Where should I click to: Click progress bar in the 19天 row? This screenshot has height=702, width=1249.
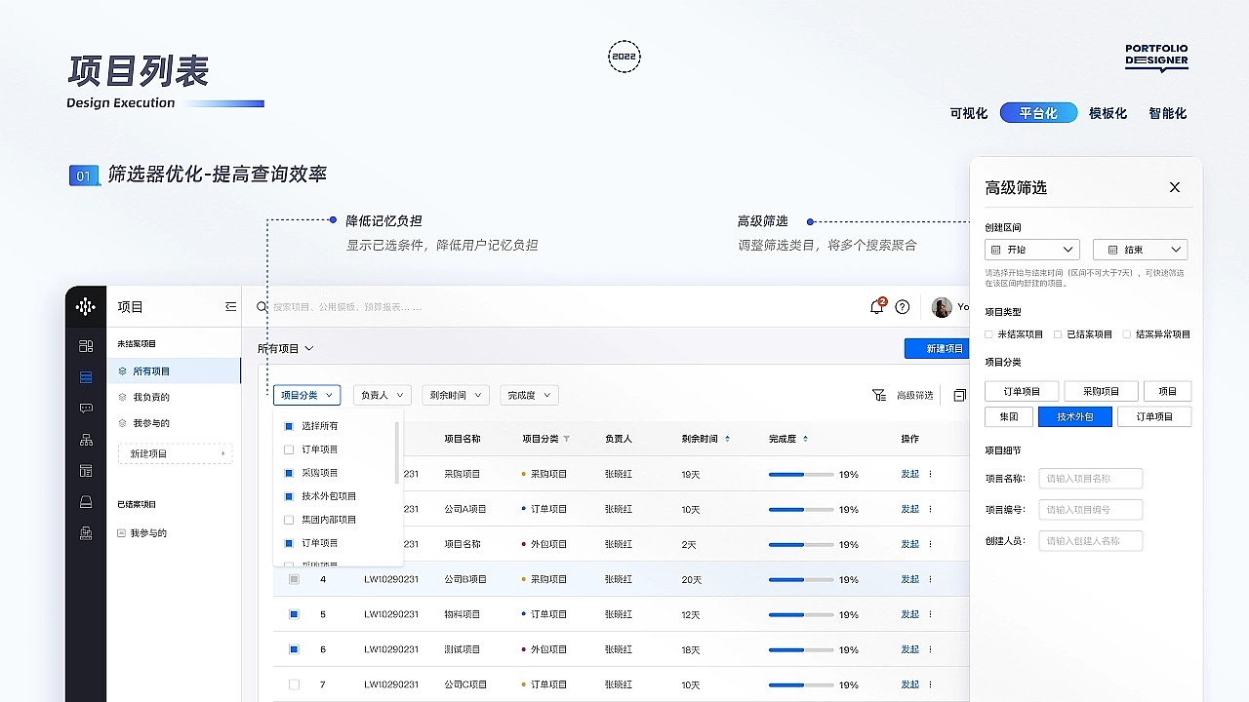pyautogui.click(x=801, y=474)
